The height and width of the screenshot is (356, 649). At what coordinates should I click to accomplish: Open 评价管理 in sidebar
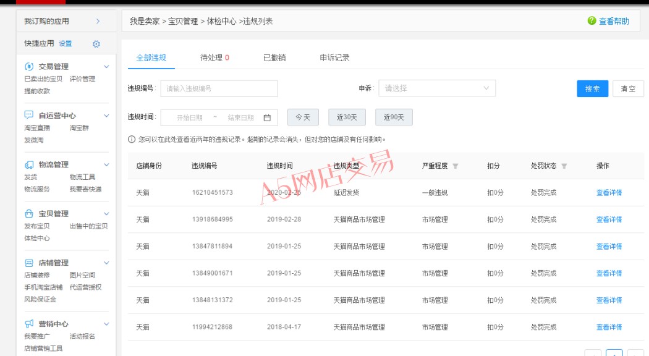tap(82, 78)
